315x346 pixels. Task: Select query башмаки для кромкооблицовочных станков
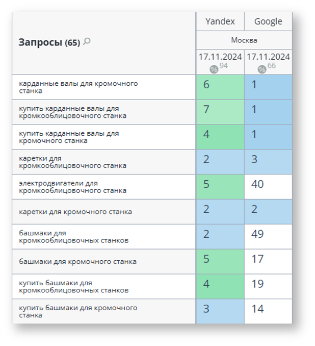(x=73, y=237)
